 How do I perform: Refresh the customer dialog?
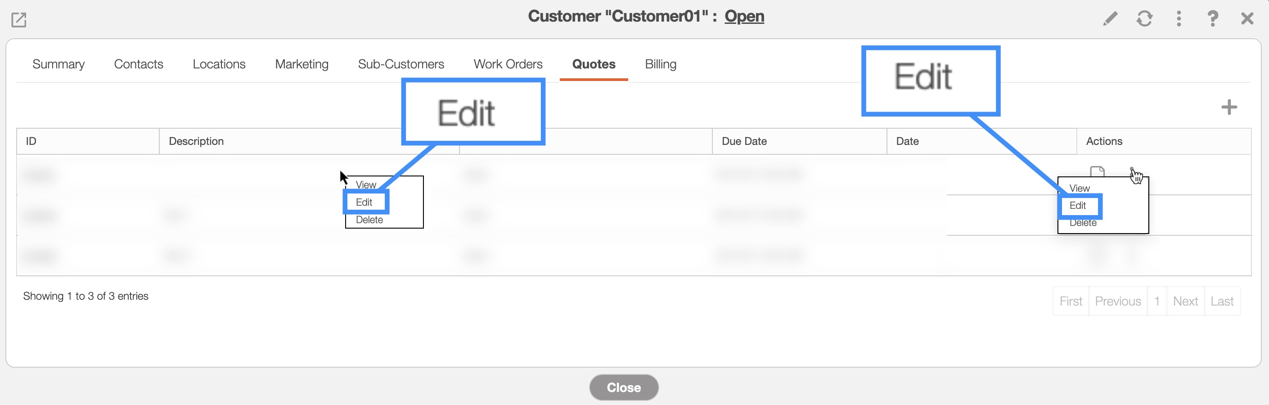coord(1144,19)
